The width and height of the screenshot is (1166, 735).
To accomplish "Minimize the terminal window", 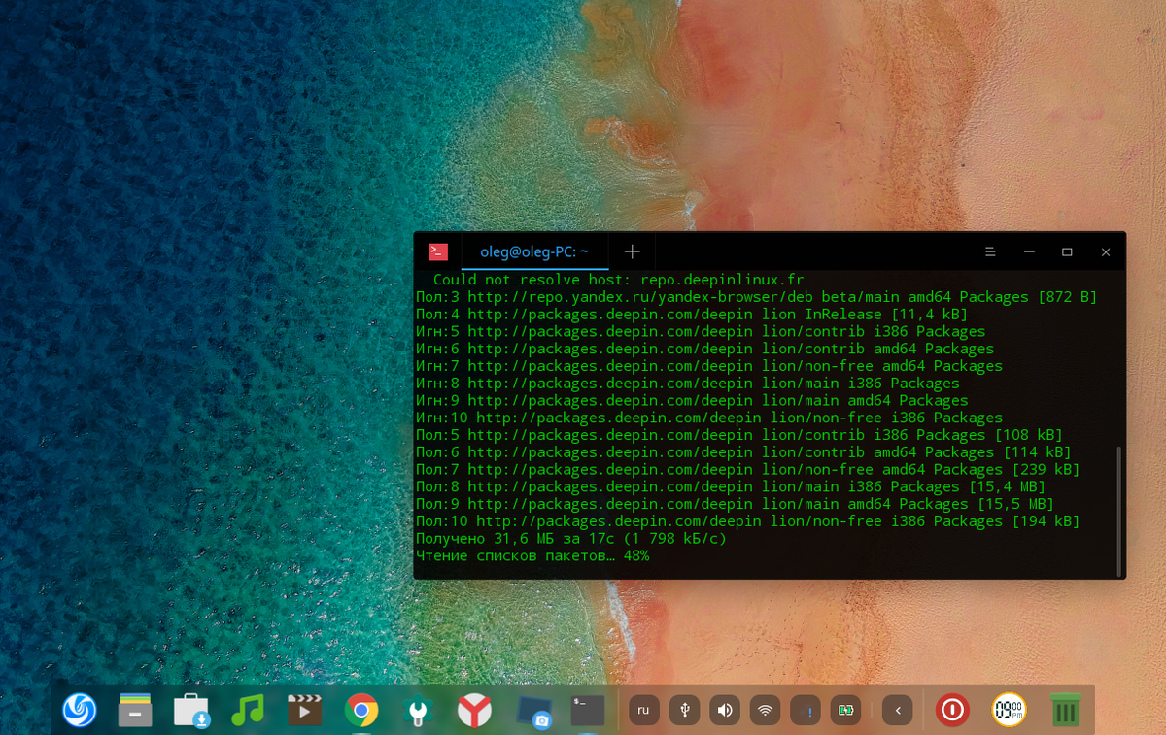I will [x=1029, y=251].
